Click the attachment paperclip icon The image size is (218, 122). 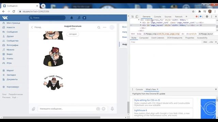pos(33,109)
